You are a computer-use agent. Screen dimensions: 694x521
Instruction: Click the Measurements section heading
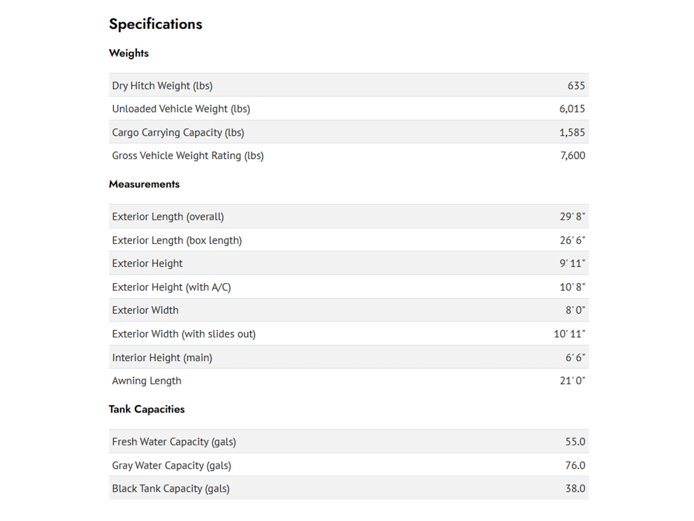point(144,184)
